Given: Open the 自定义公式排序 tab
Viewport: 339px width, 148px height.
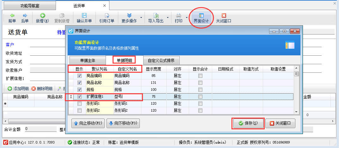Looking at the screenshot, I should coord(162,60).
